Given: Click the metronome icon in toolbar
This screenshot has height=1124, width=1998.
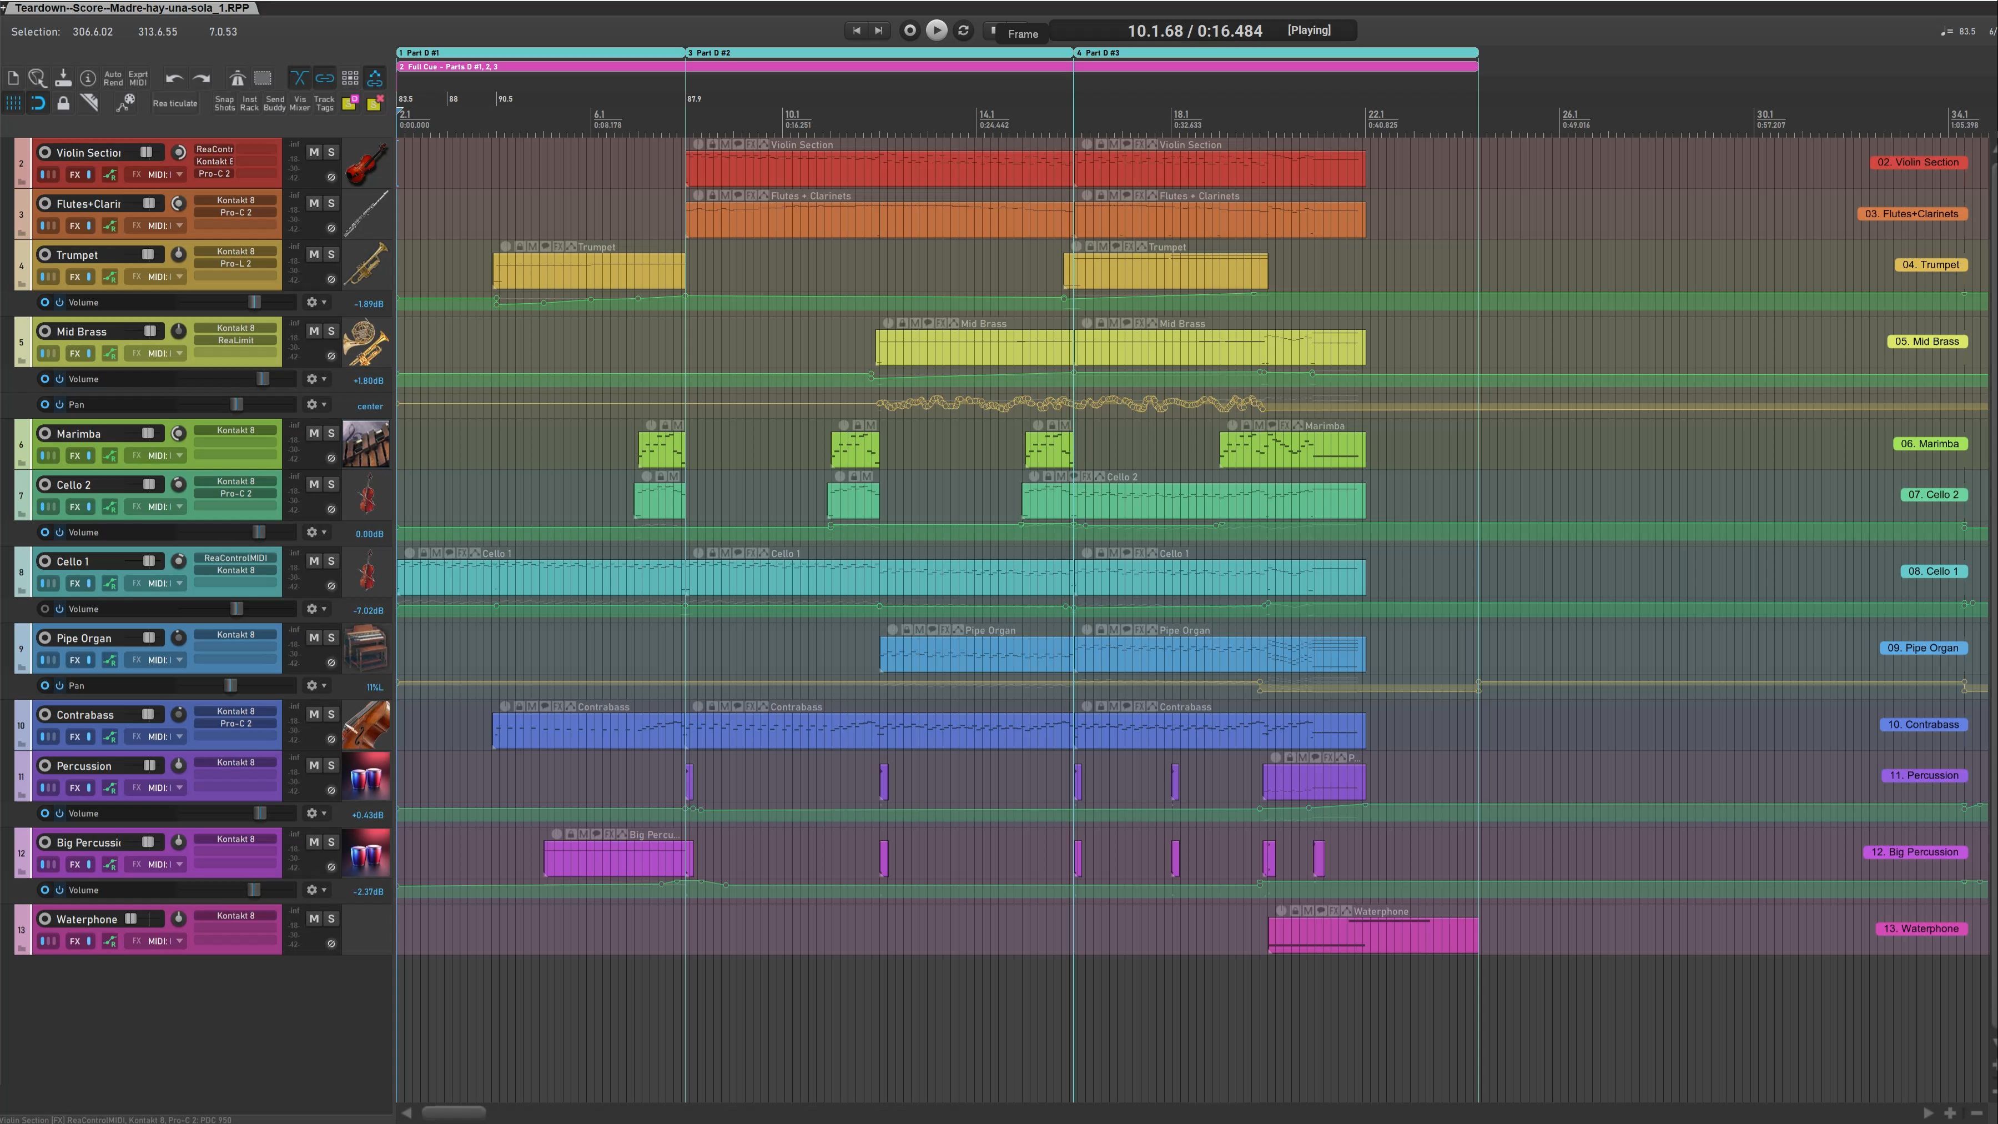Looking at the screenshot, I should coord(238,78).
